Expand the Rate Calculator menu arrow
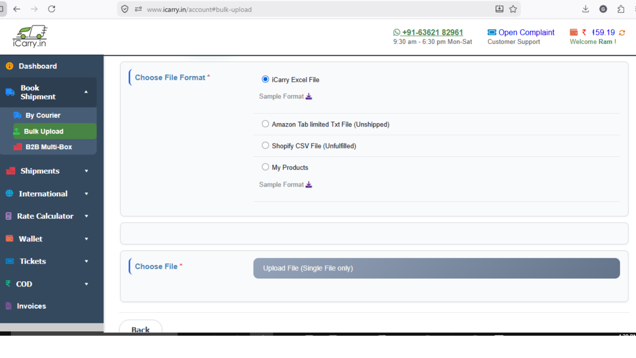The height and width of the screenshot is (358, 636). tap(86, 216)
